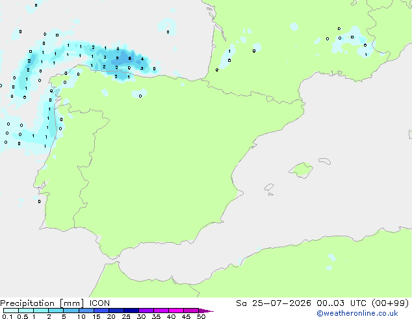Image resolution: width=412 pixels, height=319 pixels.
Task: Click the Precipitation [mm] title label
Action: [x=42, y=303]
